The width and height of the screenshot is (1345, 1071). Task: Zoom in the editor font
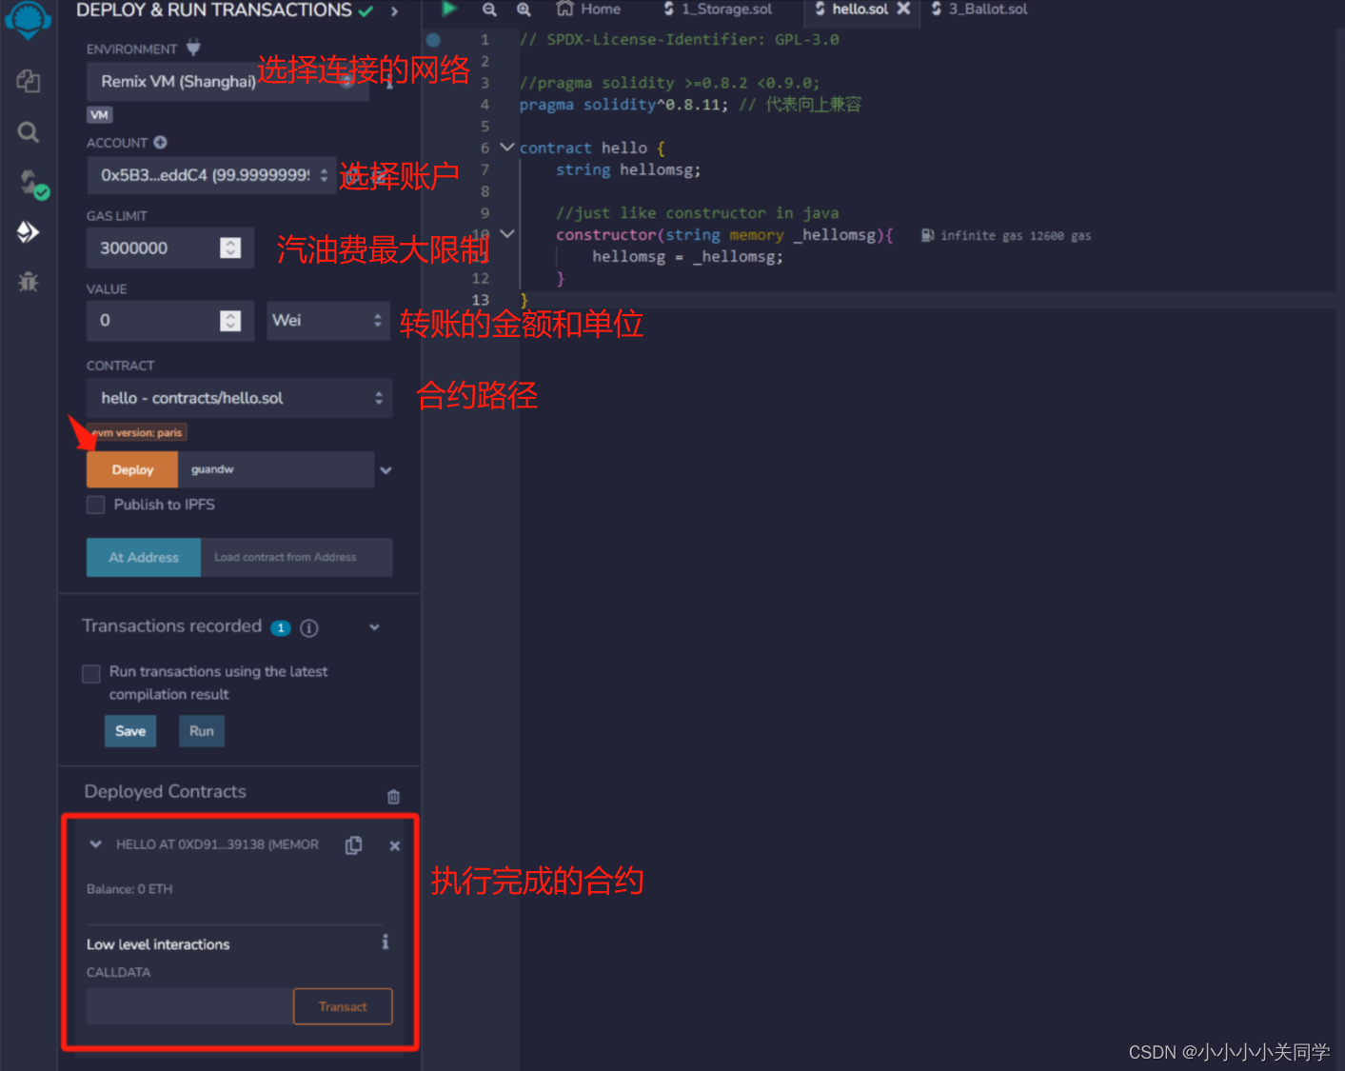[x=524, y=10]
